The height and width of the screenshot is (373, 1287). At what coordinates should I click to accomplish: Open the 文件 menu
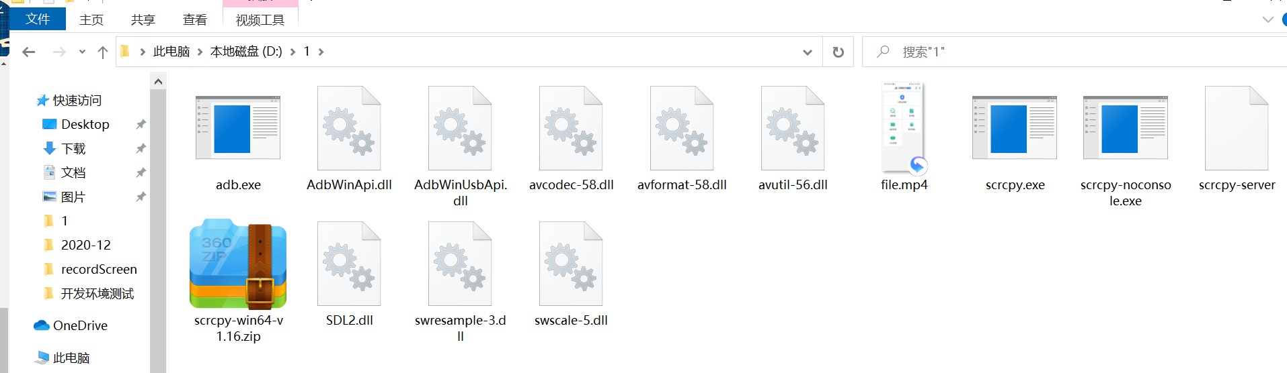pyautogui.click(x=38, y=19)
